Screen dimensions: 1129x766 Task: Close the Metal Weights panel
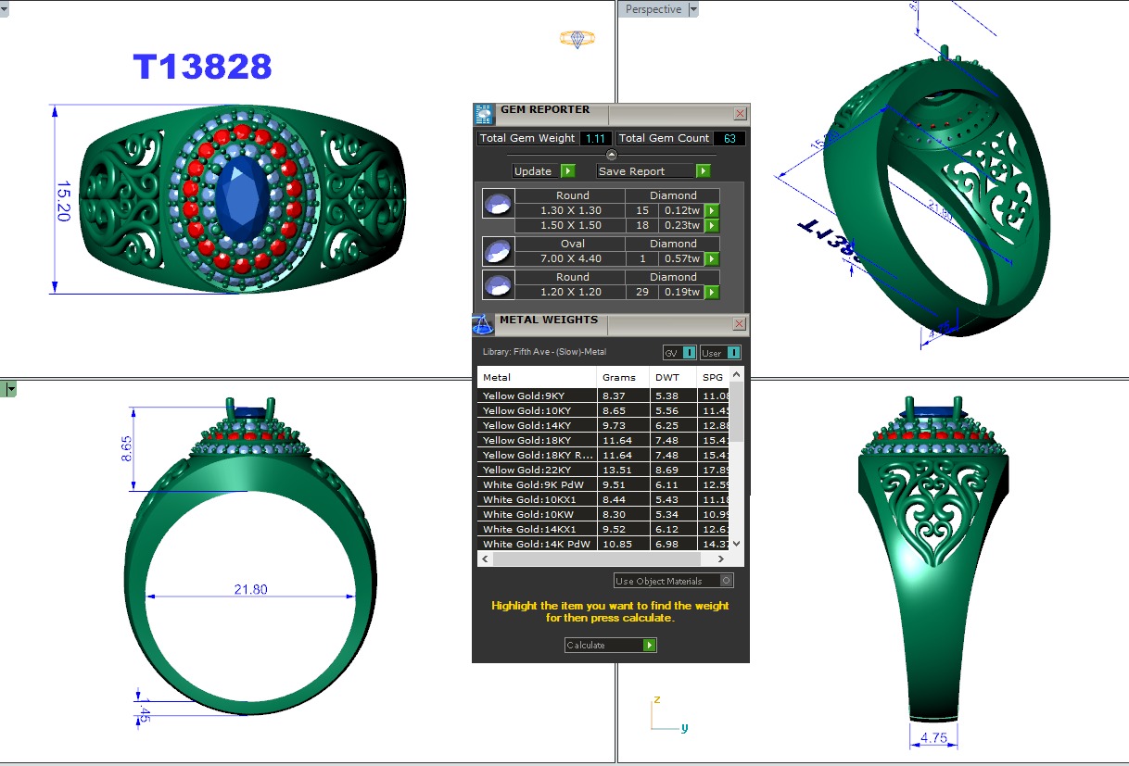click(740, 324)
